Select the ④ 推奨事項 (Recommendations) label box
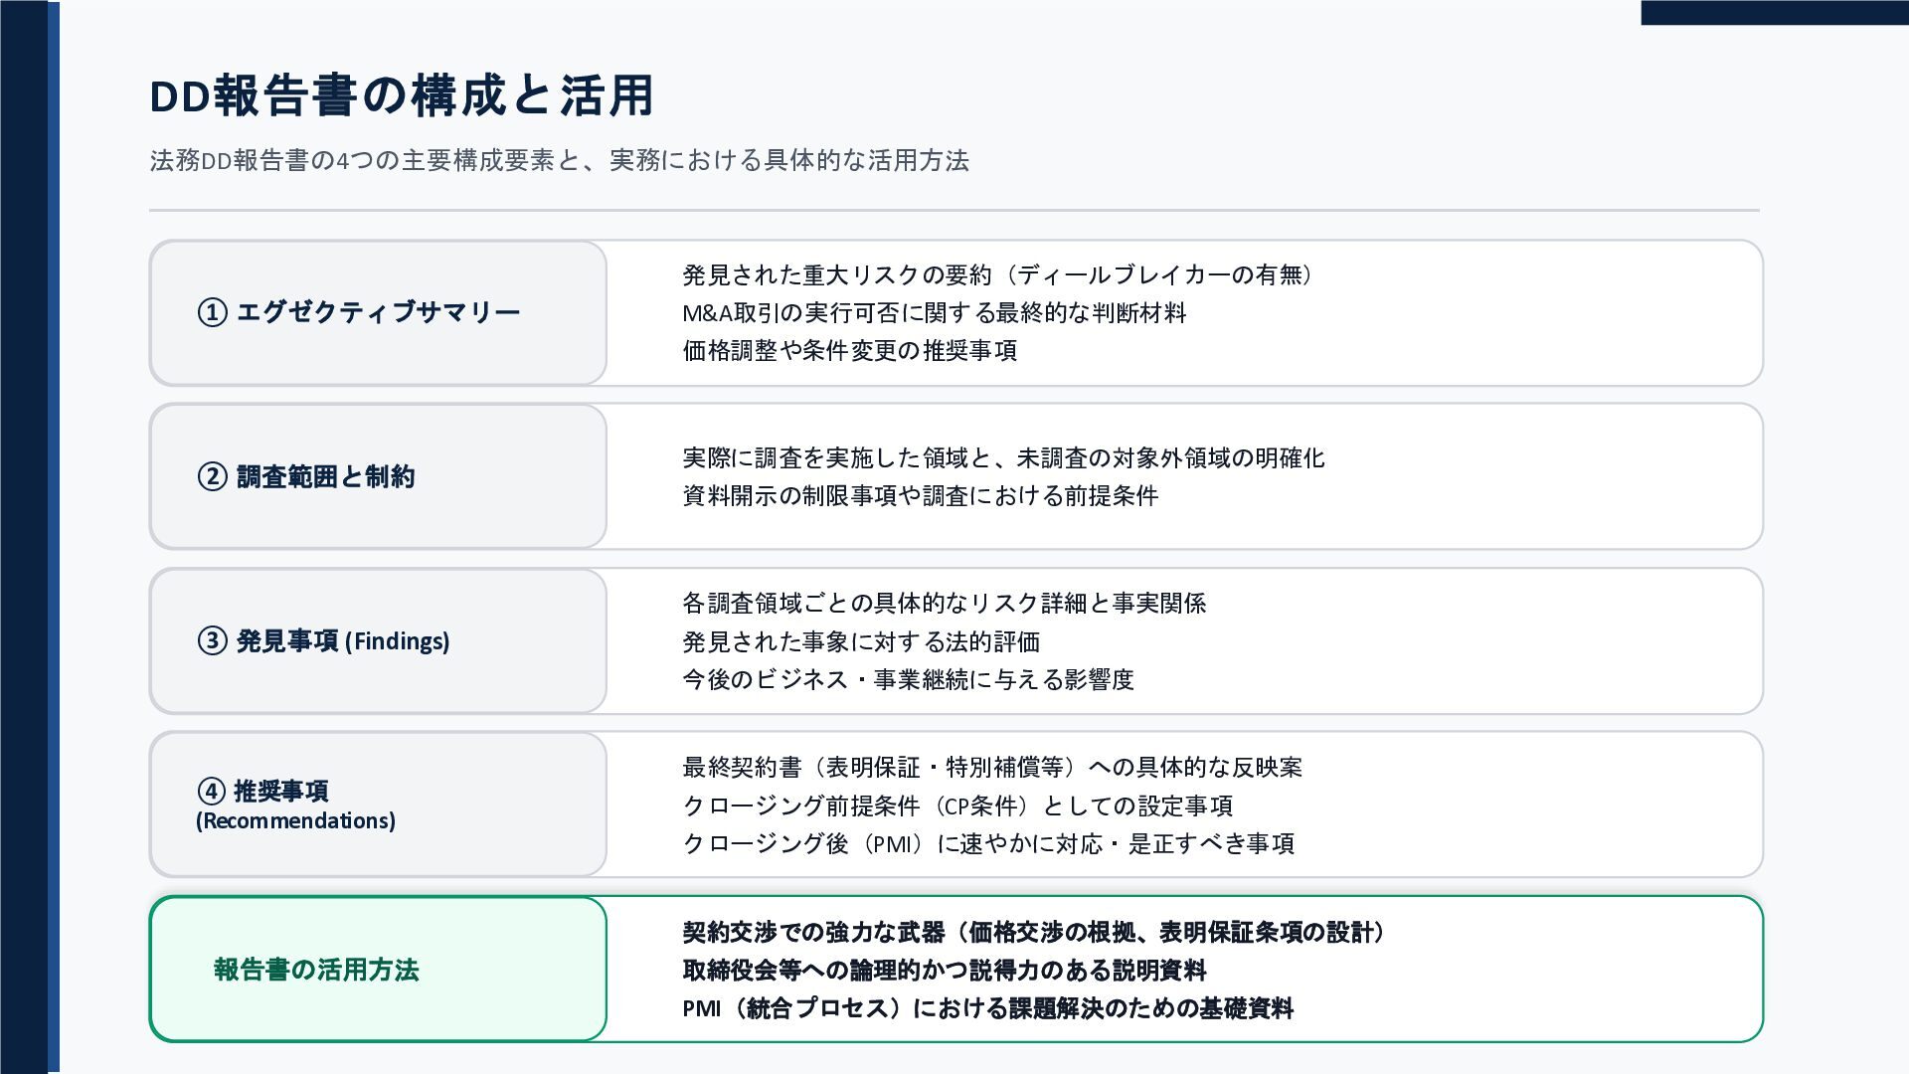 click(x=378, y=805)
